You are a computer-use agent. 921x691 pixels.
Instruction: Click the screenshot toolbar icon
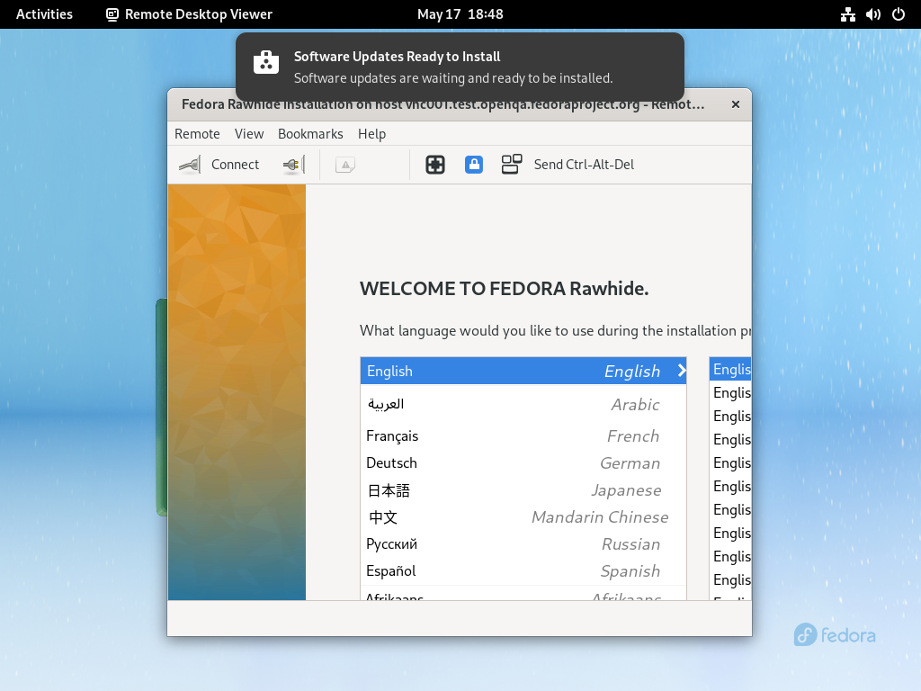click(x=345, y=165)
